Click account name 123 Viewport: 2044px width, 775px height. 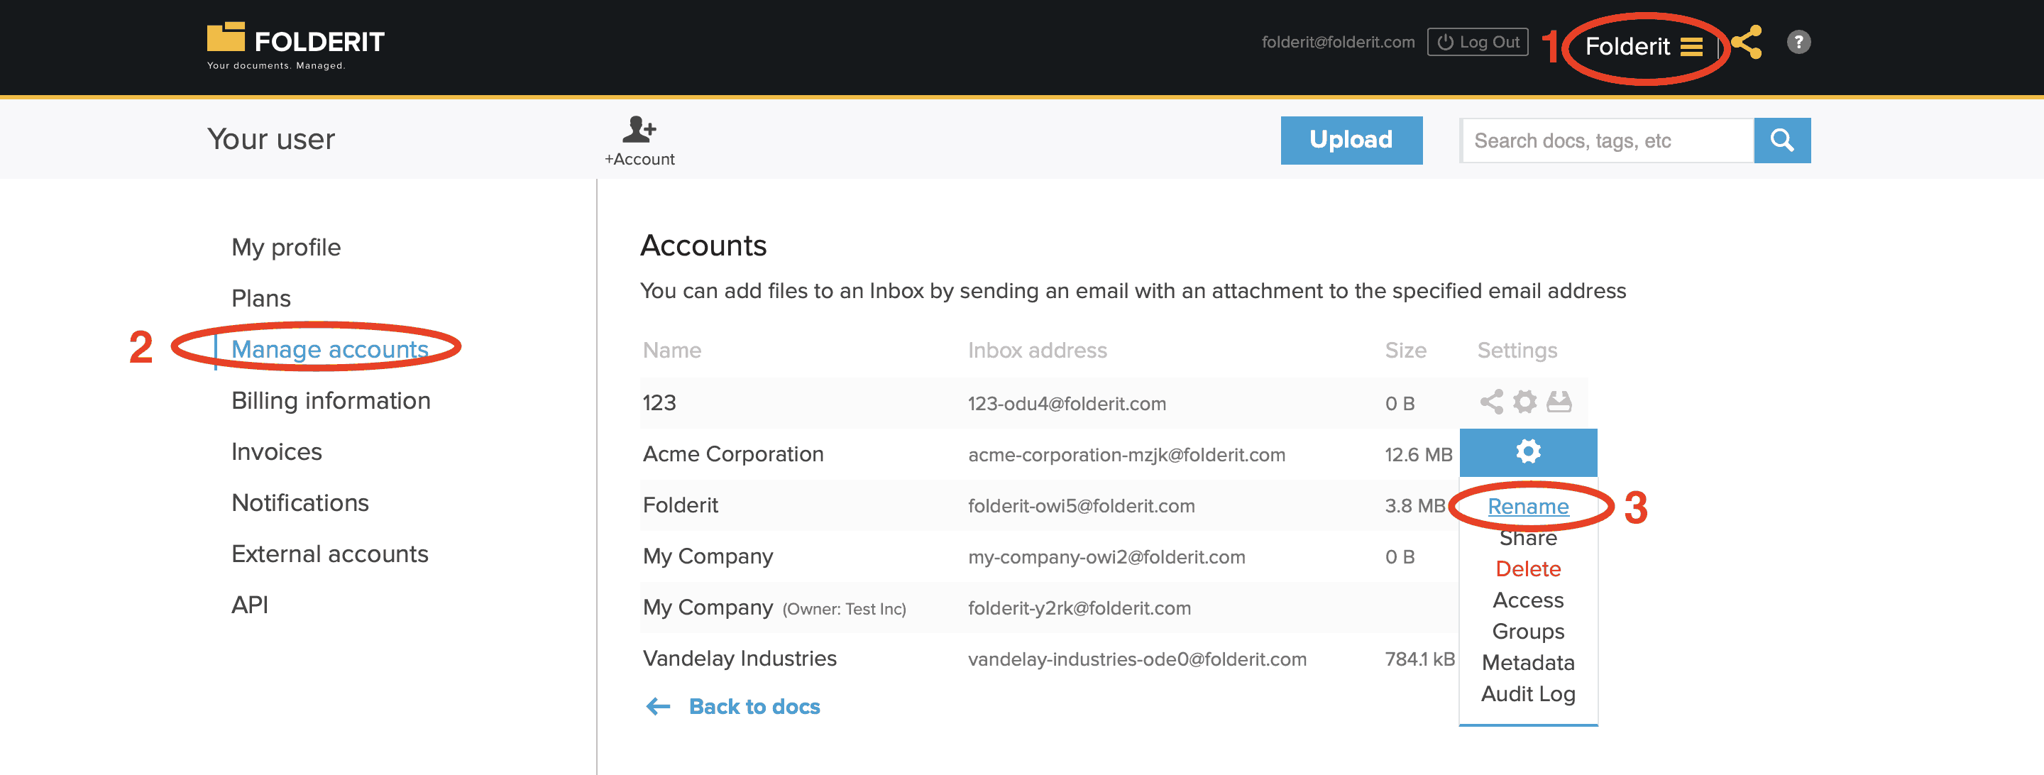659,403
